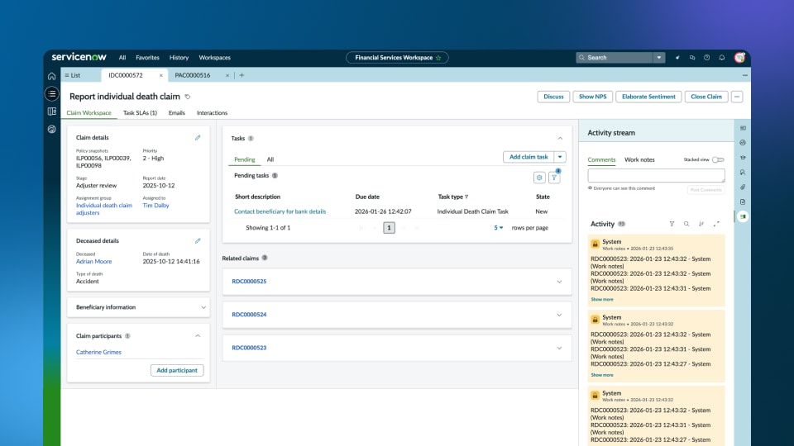Switch to PAC0000516 record tab
This screenshot has height=446, width=794.
(193, 75)
